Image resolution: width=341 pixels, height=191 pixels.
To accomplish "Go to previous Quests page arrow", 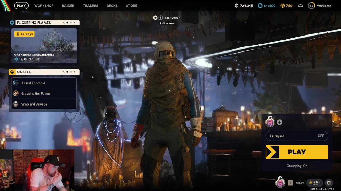I will [x=64, y=72].
